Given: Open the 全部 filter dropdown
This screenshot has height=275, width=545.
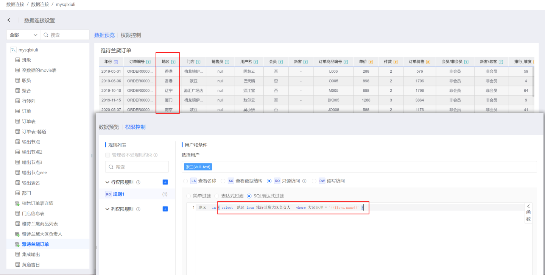Looking at the screenshot, I should (x=23, y=35).
